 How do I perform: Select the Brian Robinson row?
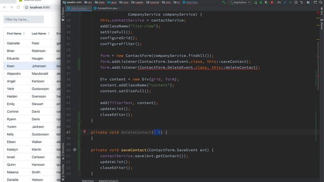(32, 51)
